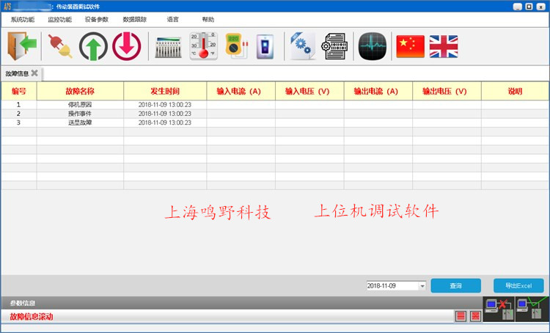Click the 查询 query button
The width and height of the screenshot is (550, 333).
point(455,285)
